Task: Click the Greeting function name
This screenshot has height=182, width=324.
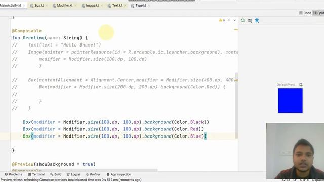Action: point(33,38)
